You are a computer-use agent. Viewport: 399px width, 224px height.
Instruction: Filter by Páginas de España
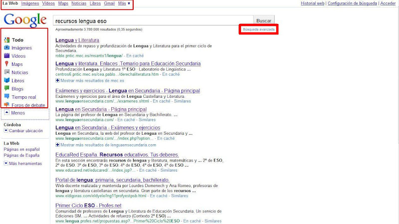(x=21, y=155)
